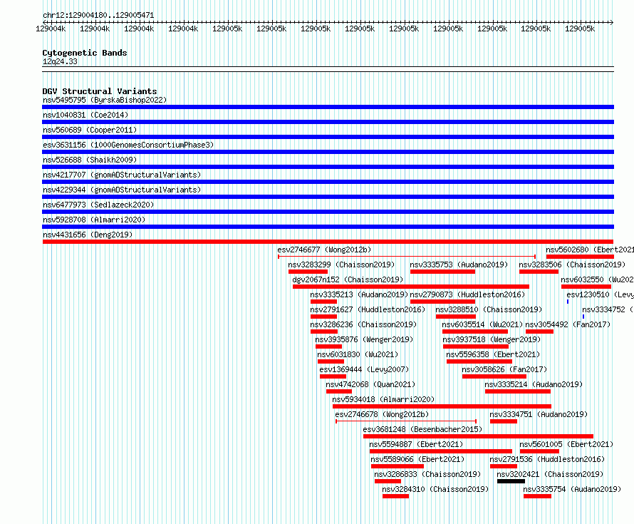Click nsv6035514 (Wu2021) label
The width and height of the screenshot is (634, 524).
point(482,324)
